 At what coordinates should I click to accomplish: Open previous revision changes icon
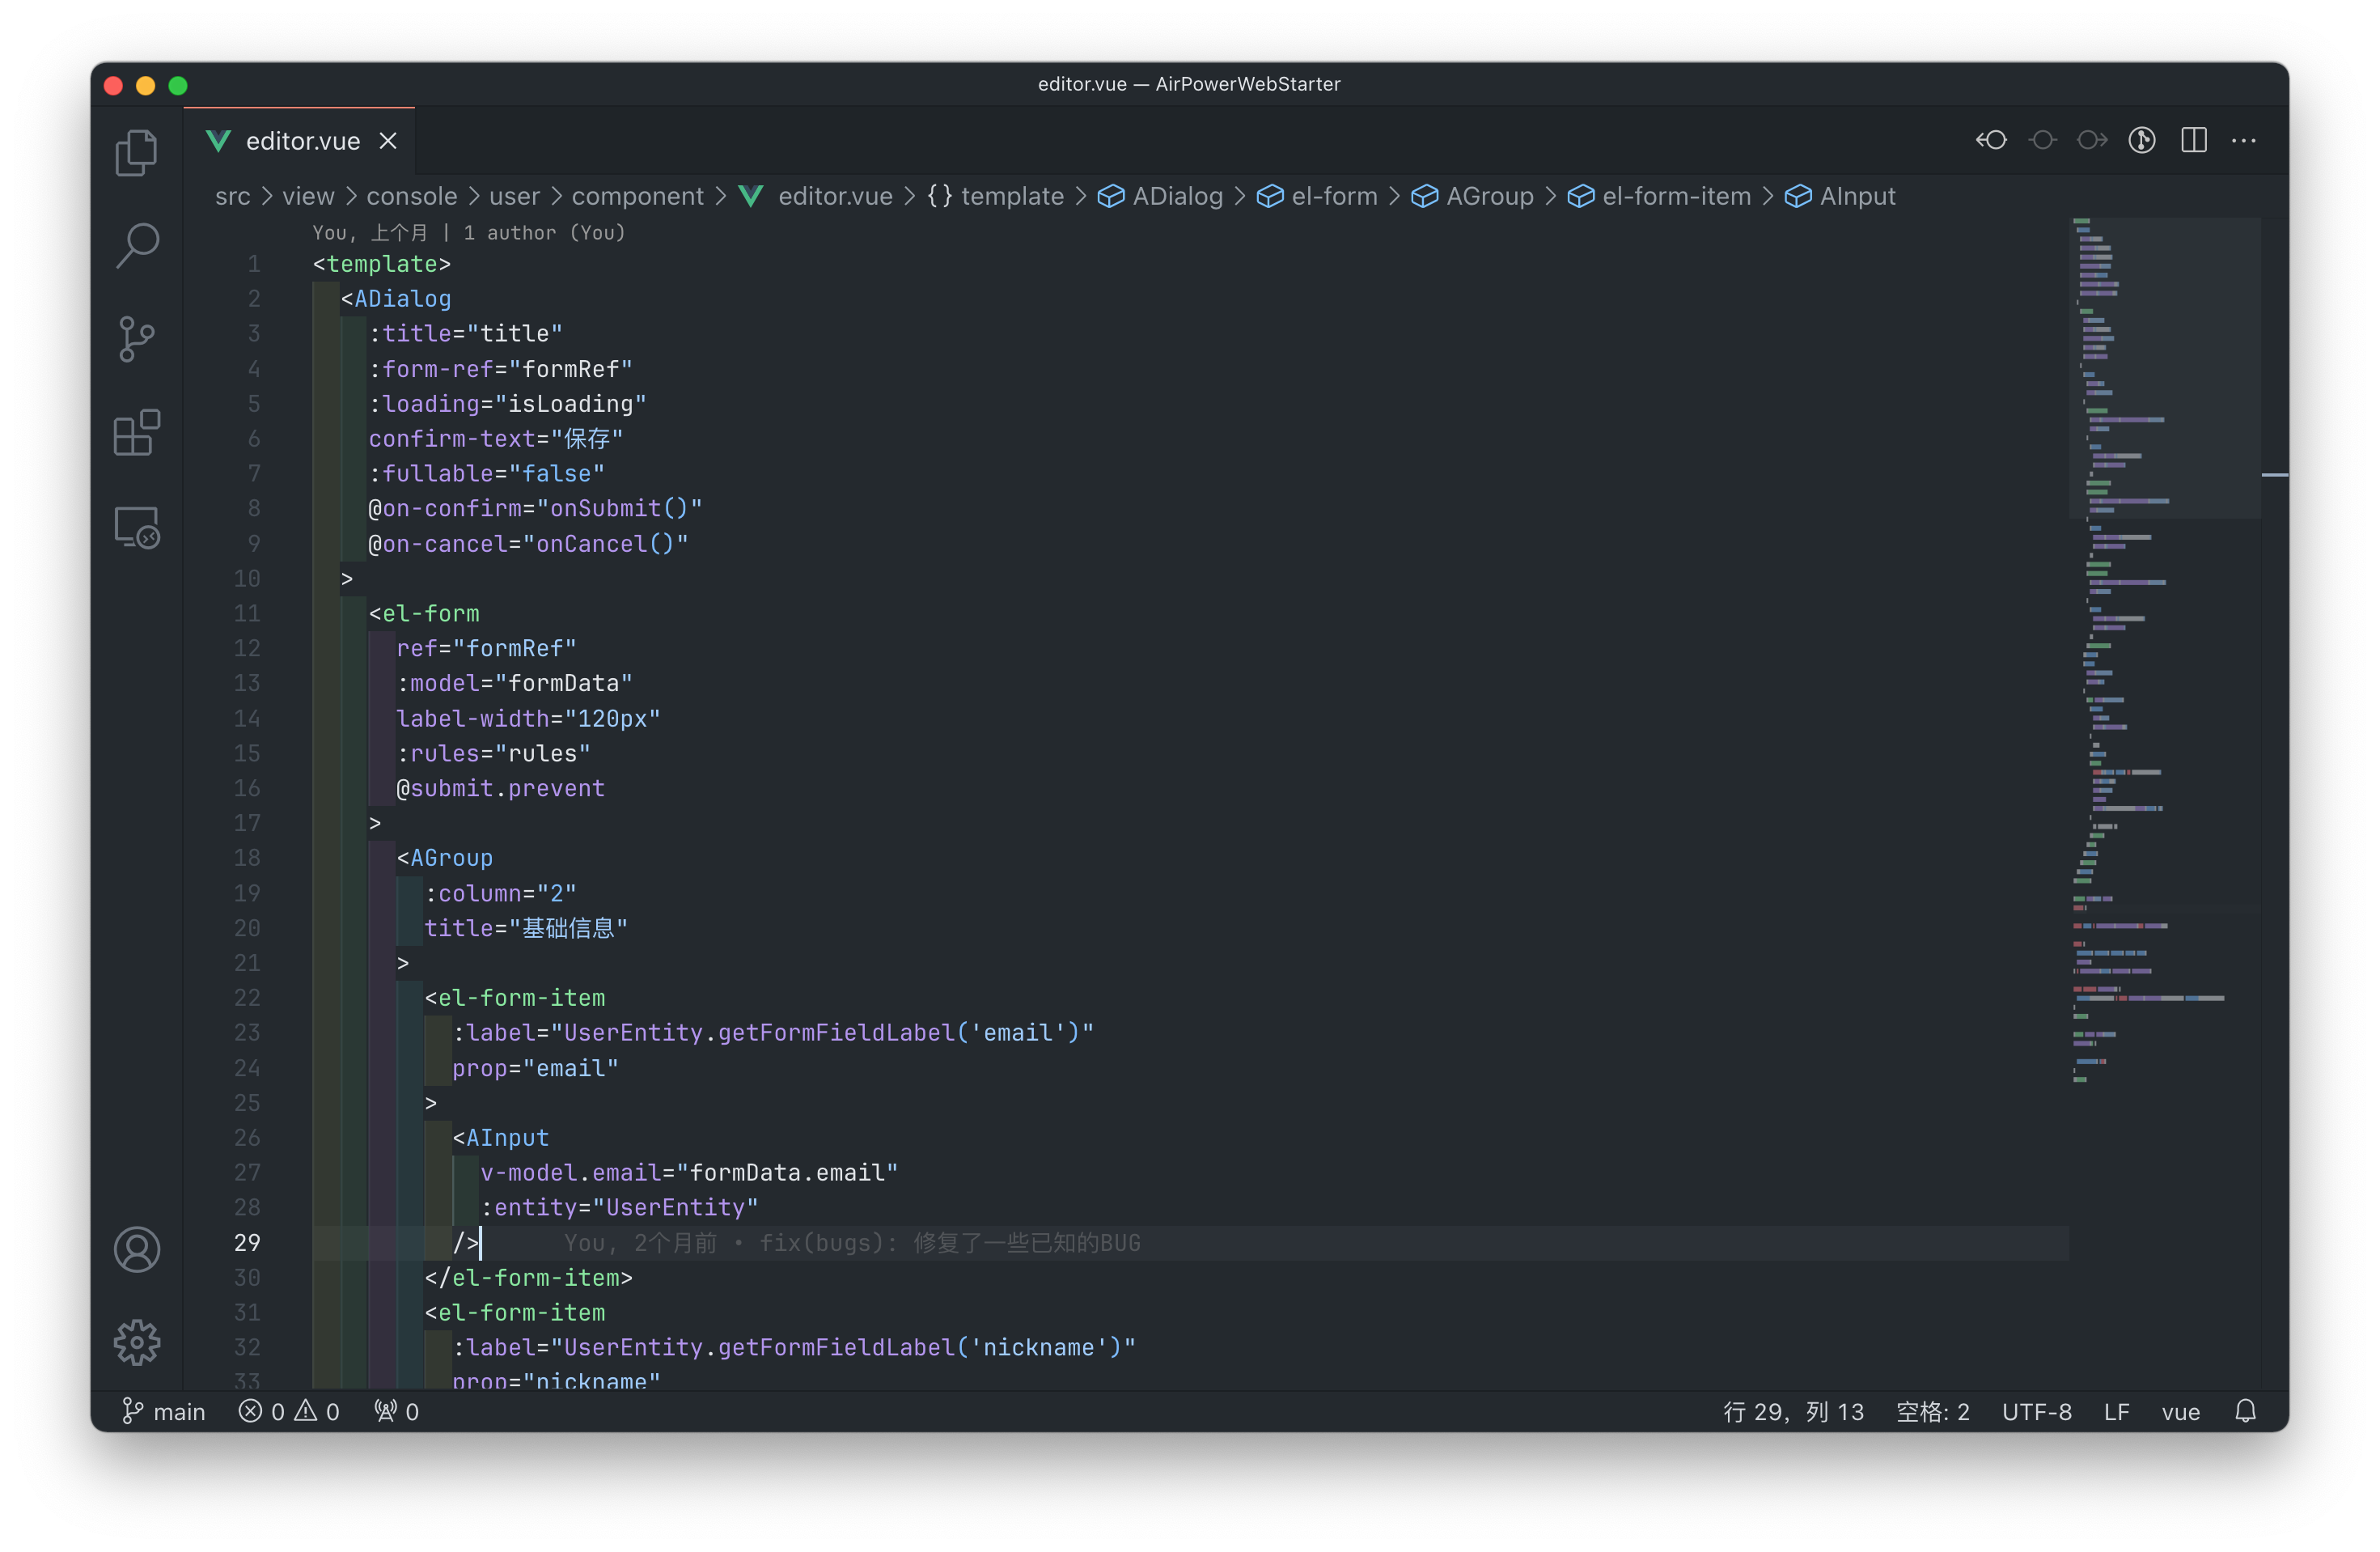(x=1991, y=140)
